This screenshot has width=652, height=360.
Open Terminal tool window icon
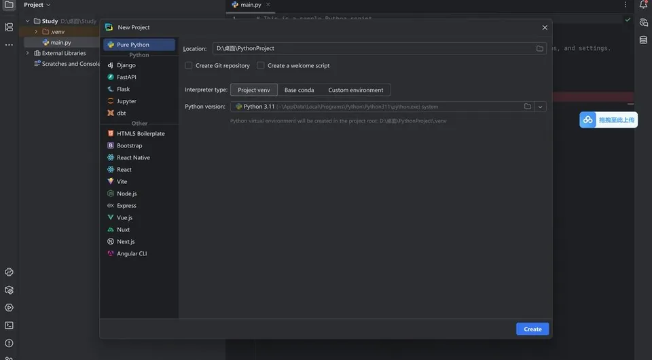tap(9, 325)
